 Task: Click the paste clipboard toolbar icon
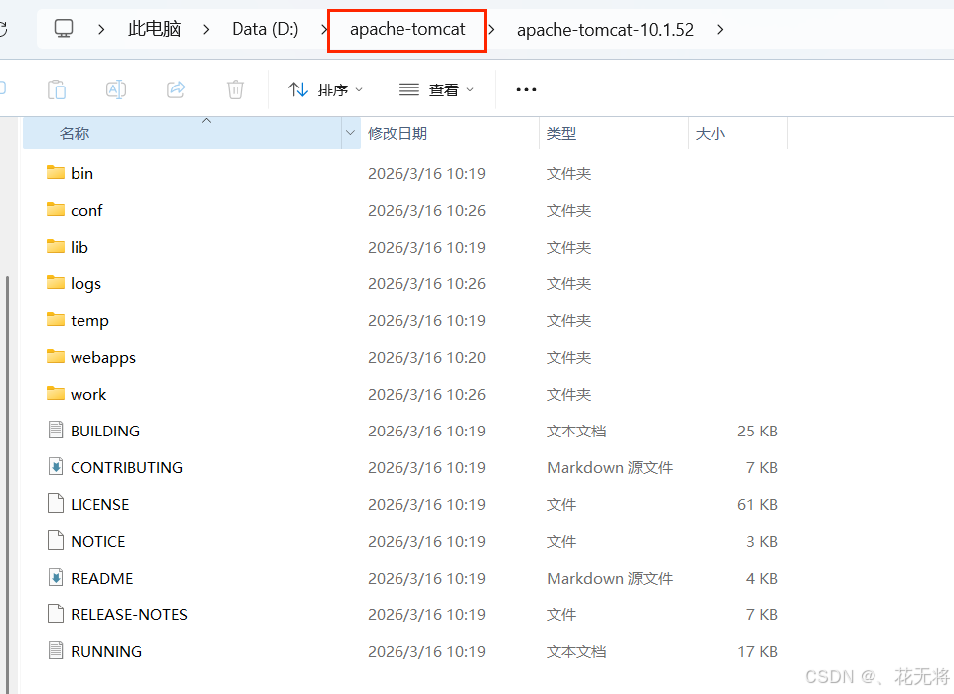[x=57, y=89]
